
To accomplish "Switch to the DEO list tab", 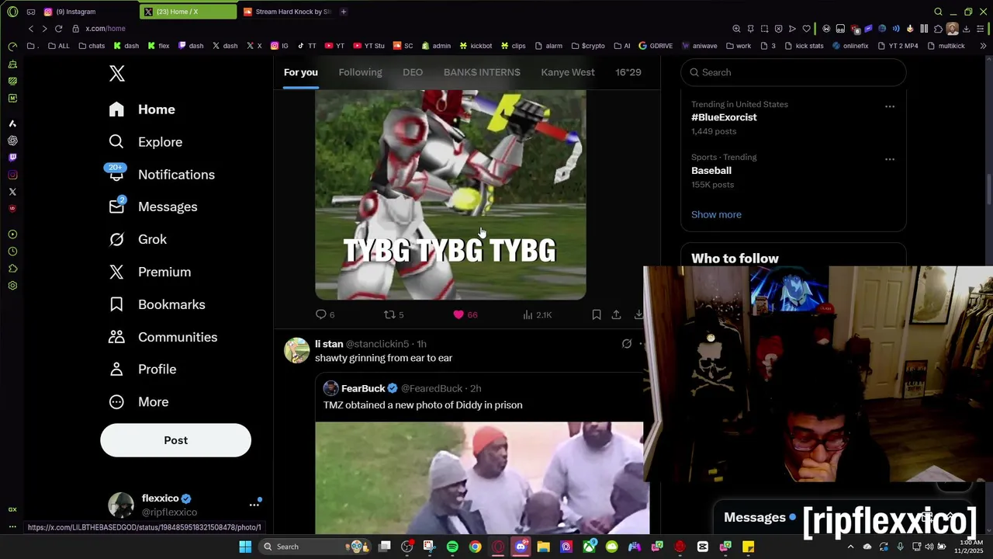I will point(413,72).
